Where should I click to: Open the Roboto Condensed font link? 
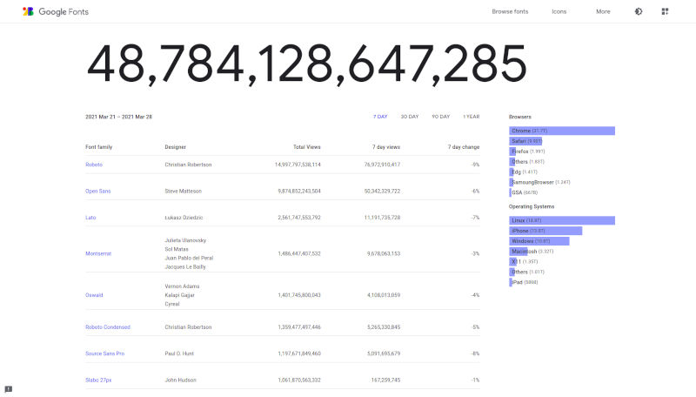(x=107, y=326)
